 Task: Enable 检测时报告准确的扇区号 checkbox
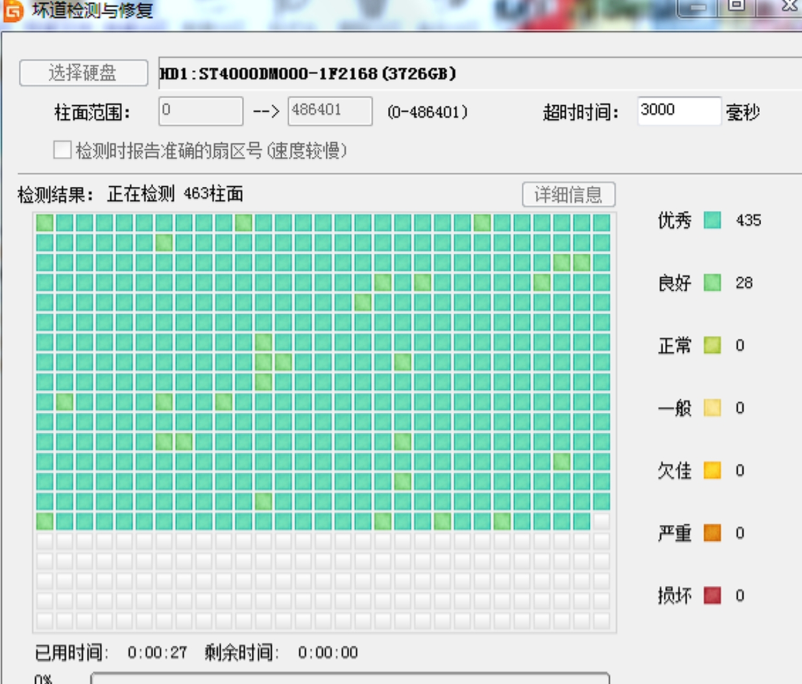tap(62, 151)
